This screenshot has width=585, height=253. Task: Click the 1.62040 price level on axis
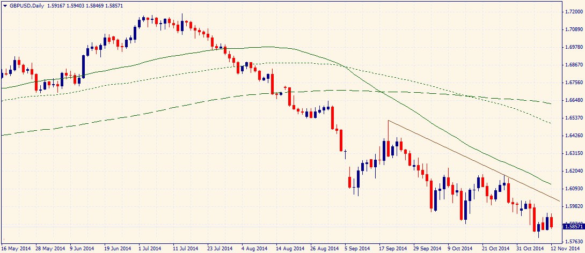tap(572, 171)
